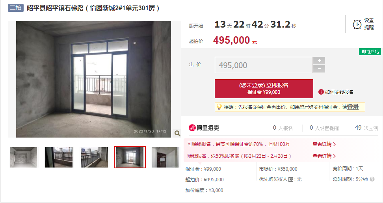Expand 查看详情 for 70% deposit offer

[x=324, y=144]
